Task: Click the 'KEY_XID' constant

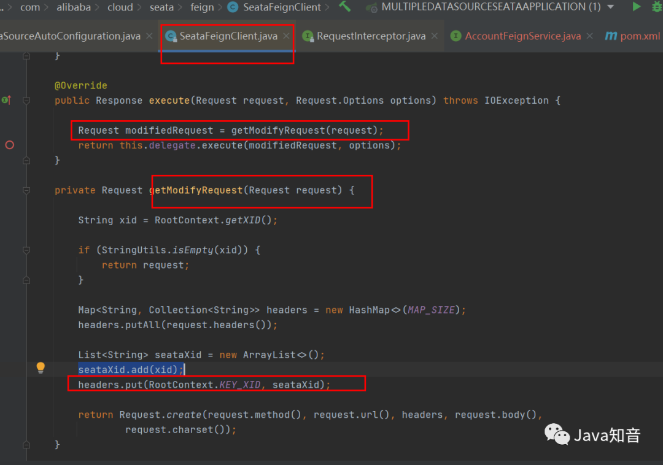Action: tap(240, 385)
